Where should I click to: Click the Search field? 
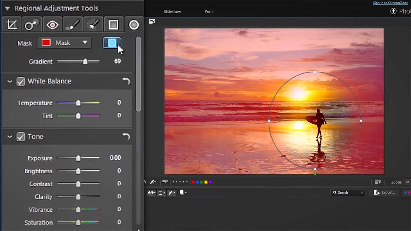[348, 193]
